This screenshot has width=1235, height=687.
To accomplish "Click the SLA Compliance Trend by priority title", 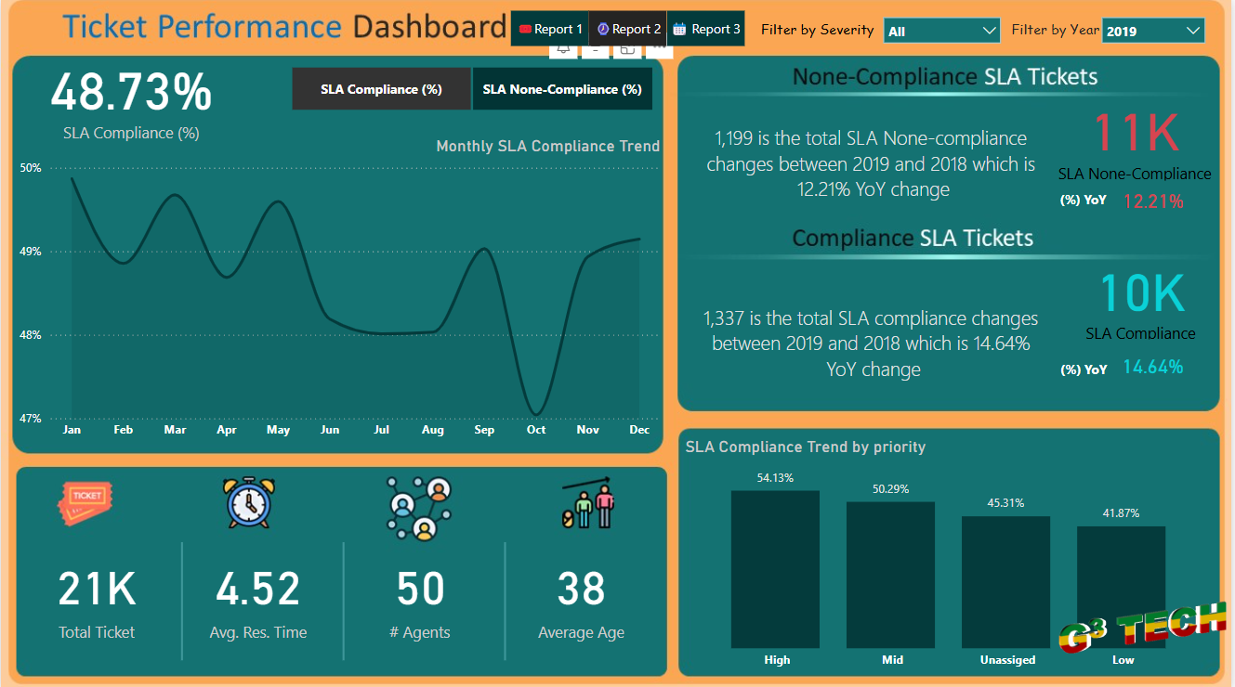I will point(806,447).
